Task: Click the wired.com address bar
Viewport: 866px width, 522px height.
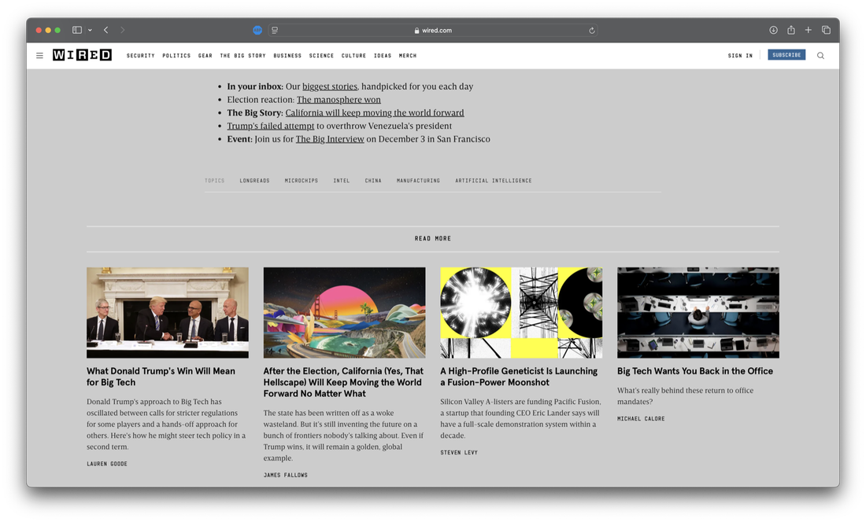Action: 433,31
